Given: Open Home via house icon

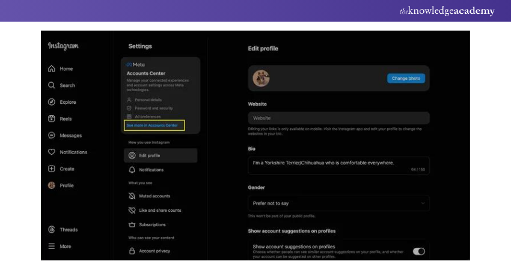Looking at the screenshot, I should point(52,68).
